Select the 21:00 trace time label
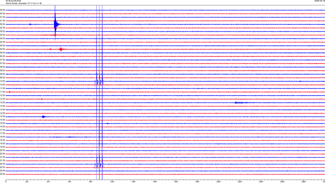This screenshot has width=325, height=183. (x=2, y=157)
